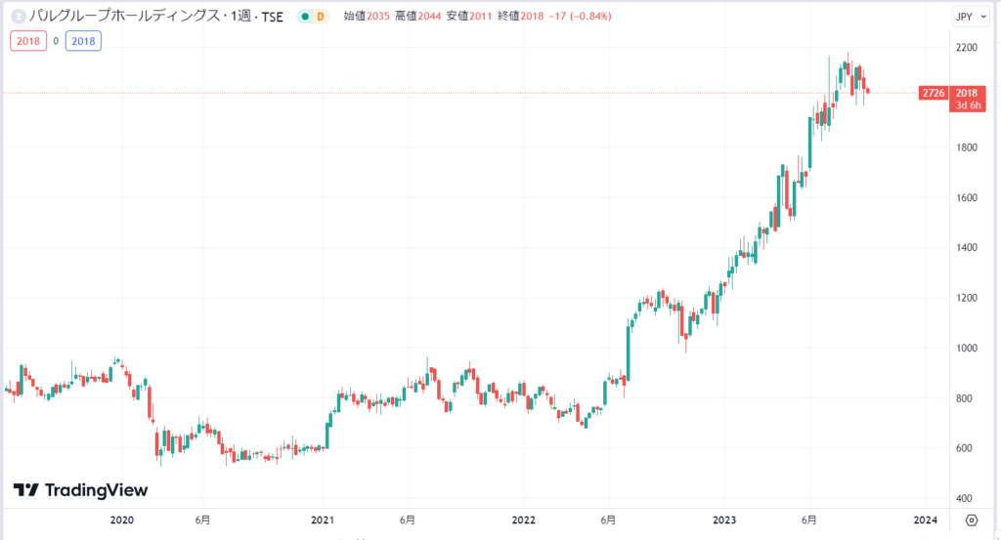Click the 2023 label on time axis
The image size is (1001, 540).
click(x=724, y=519)
